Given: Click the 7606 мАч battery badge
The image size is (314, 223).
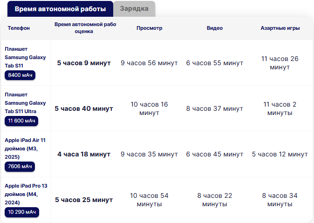Looking at the screenshot, I should [x=20, y=166].
